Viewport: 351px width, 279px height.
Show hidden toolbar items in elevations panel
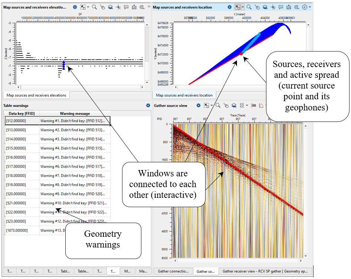(149, 7)
